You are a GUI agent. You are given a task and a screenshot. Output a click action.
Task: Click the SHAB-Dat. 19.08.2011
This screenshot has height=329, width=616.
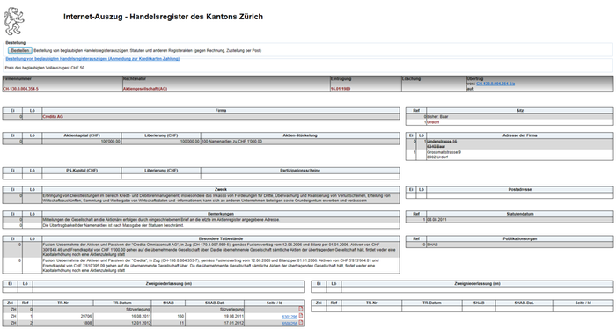coord(234,316)
